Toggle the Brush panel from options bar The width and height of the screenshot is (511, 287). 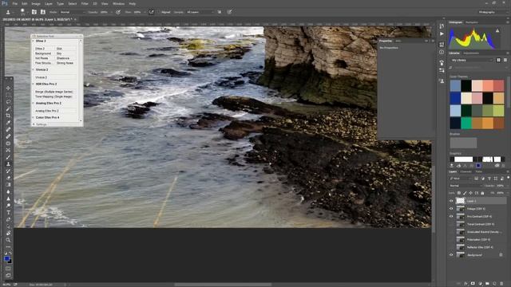[34, 12]
